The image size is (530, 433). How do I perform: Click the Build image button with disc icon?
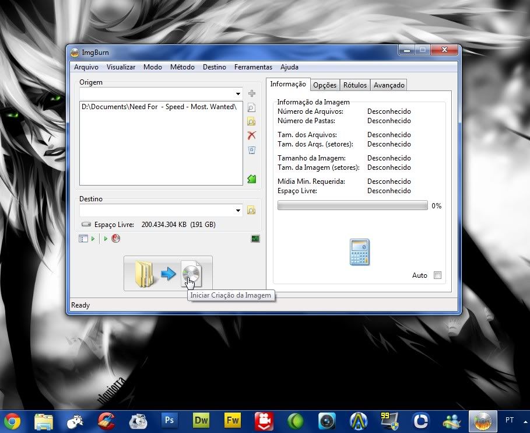(168, 274)
